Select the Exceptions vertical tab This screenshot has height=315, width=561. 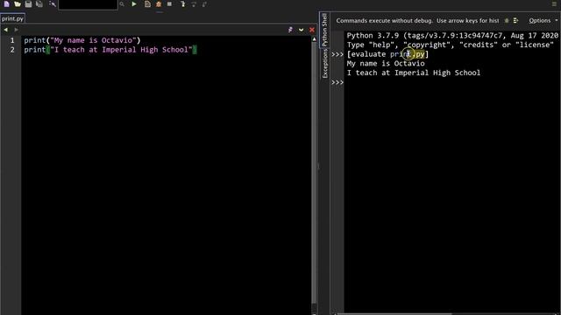pos(324,63)
